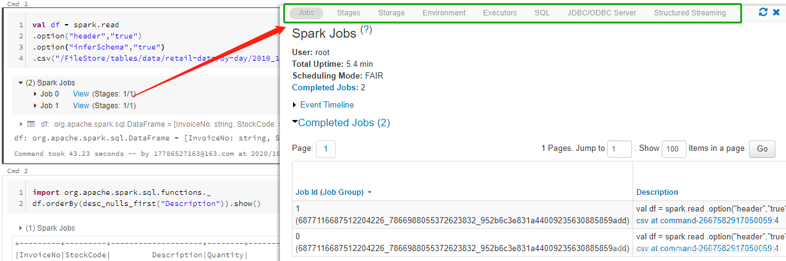786x261 pixels.
Task: Open the Environment tab
Action: [x=444, y=13]
